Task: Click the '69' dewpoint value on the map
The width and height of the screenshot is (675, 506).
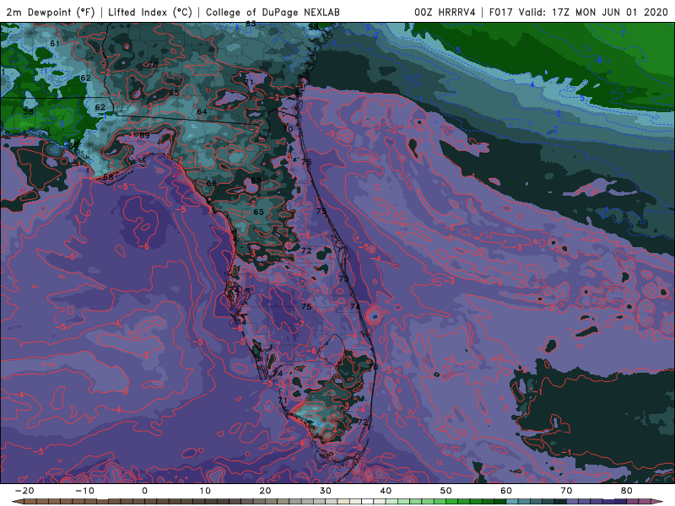Action: 144,135
